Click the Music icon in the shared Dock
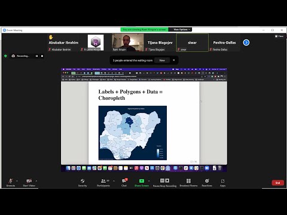Screen dimensions: 287x215 click(x=136, y=168)
